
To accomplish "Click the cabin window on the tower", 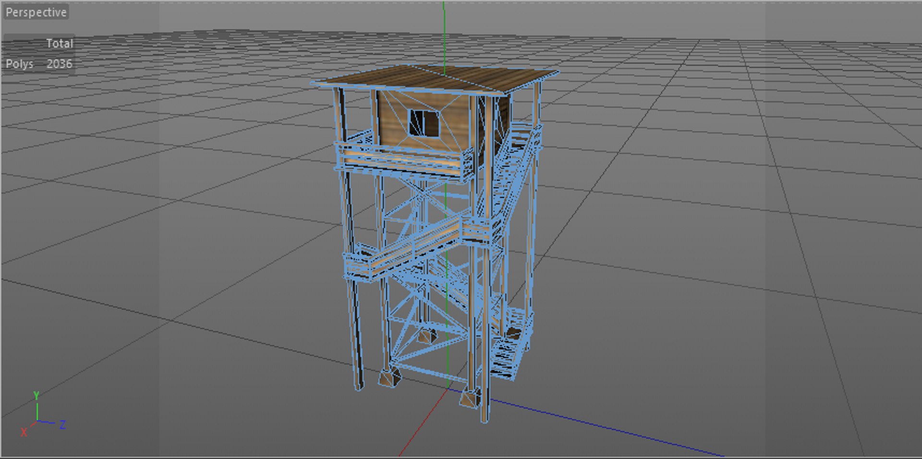I will [x=424, y=123].
